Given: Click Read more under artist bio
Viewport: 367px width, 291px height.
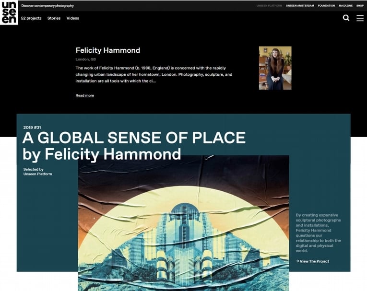Looking at the screenshot, I should (x=85, y=95).
